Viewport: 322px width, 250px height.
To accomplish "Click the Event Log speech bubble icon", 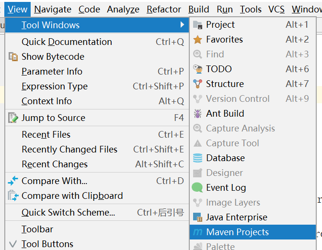I will pyautogui.click(x=197, y=188).
